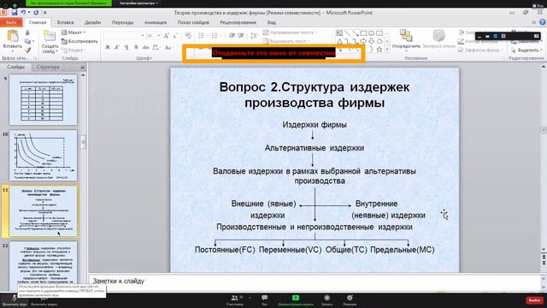Switch to the Вставка ribbon tab
The image size is (547, 308).
click(65, 22)
